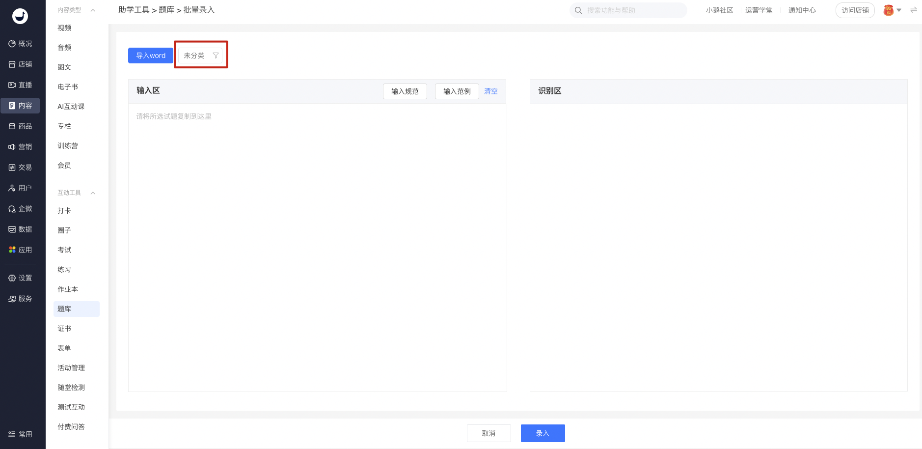The image size is (922, 449).
Task: Click the switch arrows icon at top right
Action: pos(913,10)
